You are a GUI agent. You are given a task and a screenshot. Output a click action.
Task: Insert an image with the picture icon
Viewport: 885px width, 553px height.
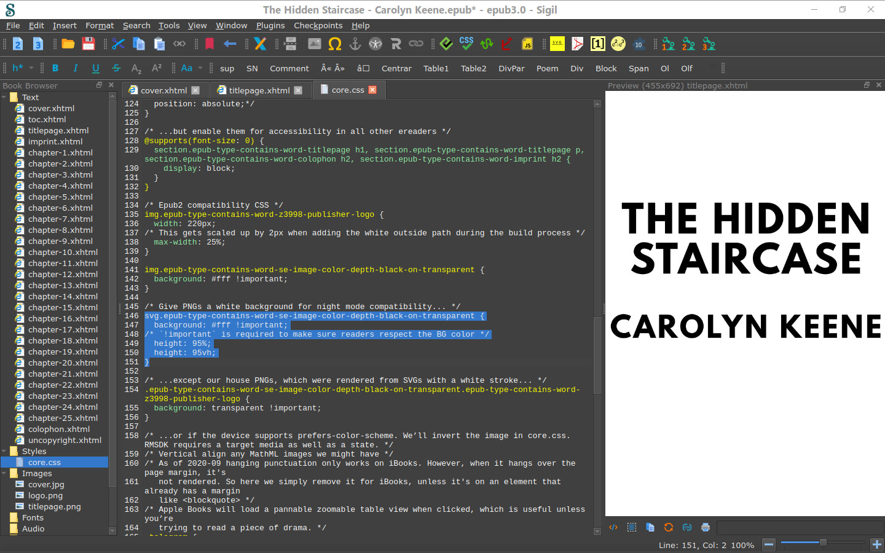click(315, 44)
